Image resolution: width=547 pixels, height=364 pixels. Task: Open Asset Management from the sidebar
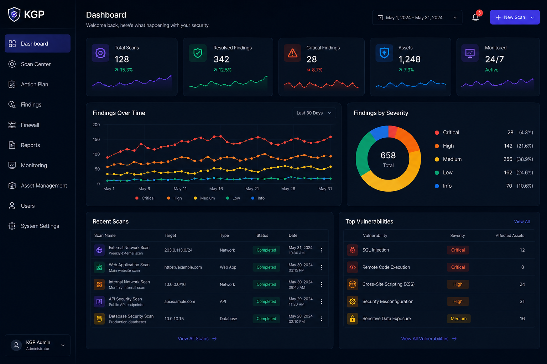[37, 186]
